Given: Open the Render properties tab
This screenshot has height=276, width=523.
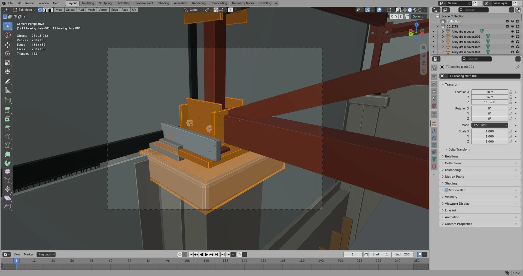Looking at the screenshot, I should (x=434, y=77).
